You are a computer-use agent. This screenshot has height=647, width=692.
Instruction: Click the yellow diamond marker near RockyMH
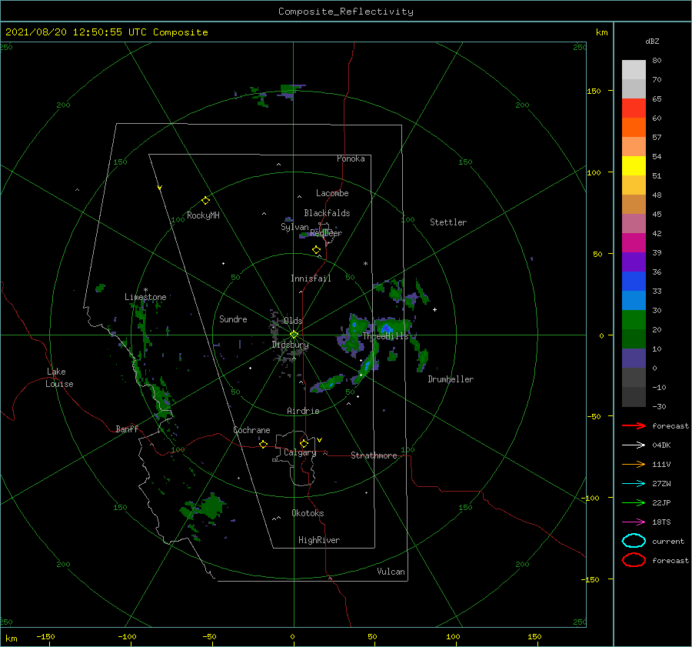(205, 201)
